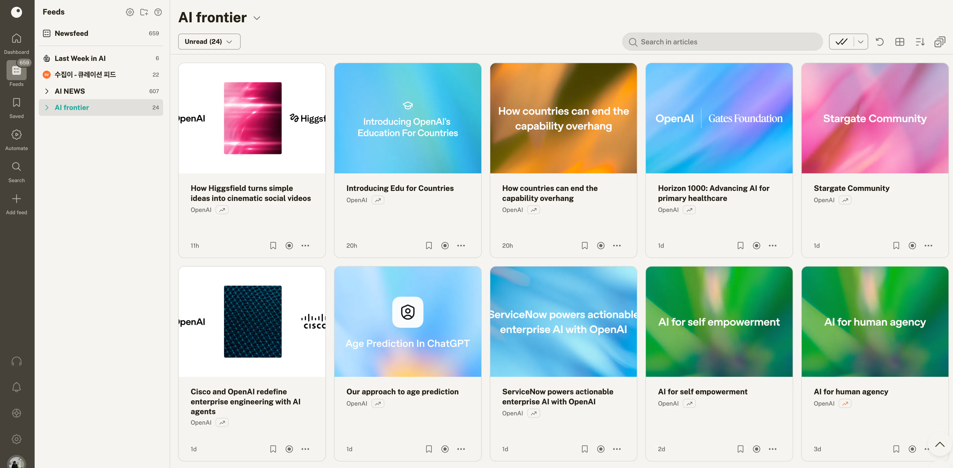Open the notifications bell icon
The width and height of the screenshot is (953, 468).
(x=16, y=387)
